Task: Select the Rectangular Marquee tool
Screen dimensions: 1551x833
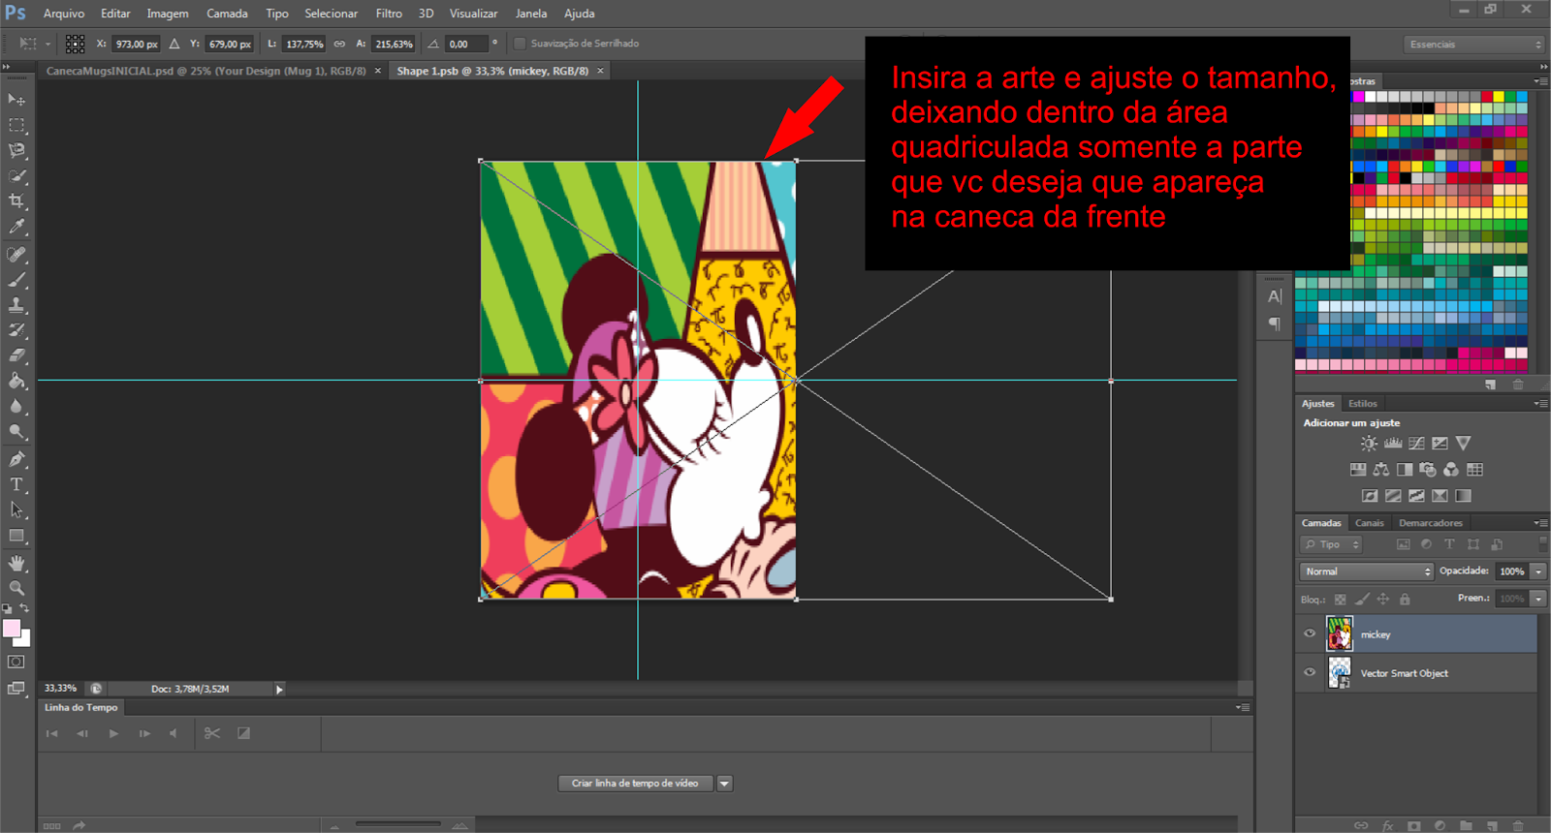Action: 16,125
